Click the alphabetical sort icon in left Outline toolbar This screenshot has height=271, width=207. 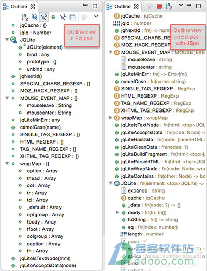pyautogui.click(x=25, y=17)
